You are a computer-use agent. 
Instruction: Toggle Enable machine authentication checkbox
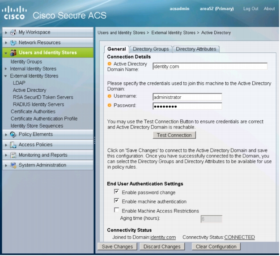click(x=117, y=201)
